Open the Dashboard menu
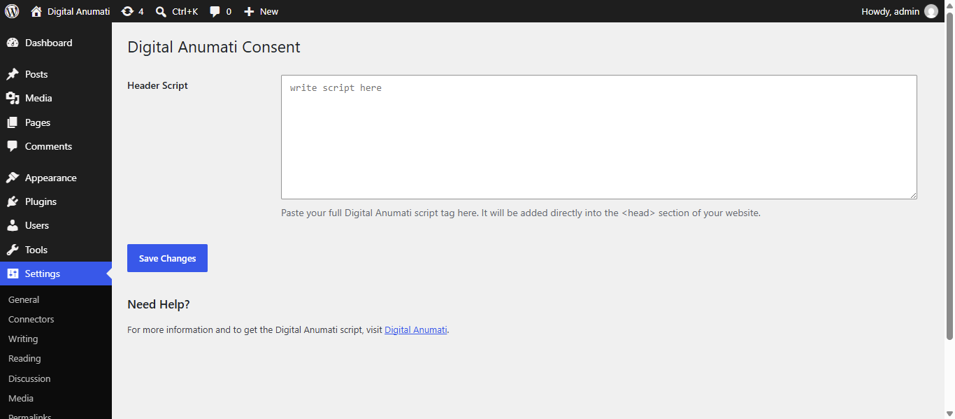Viewport: 955px width, 419px height. pos(56,43)
